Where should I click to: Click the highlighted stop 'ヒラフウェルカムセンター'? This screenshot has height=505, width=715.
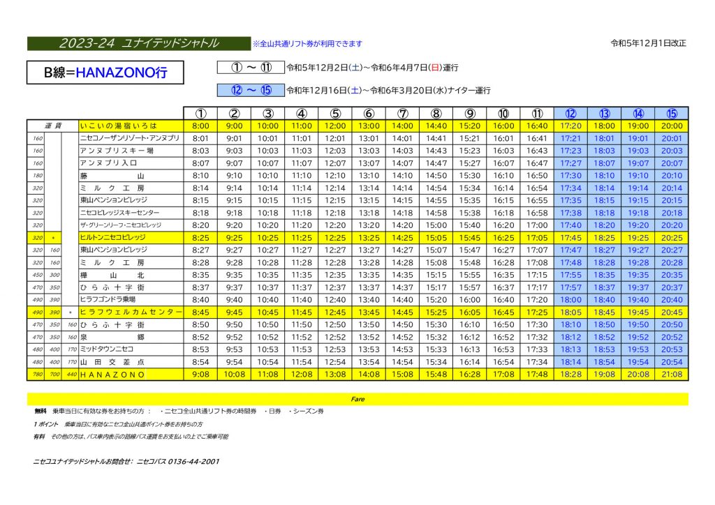tap(131, 312)
